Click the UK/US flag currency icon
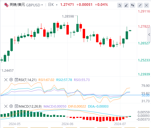Image resolution: width=151 pixels, height=128 pixels. coord(6,5)
